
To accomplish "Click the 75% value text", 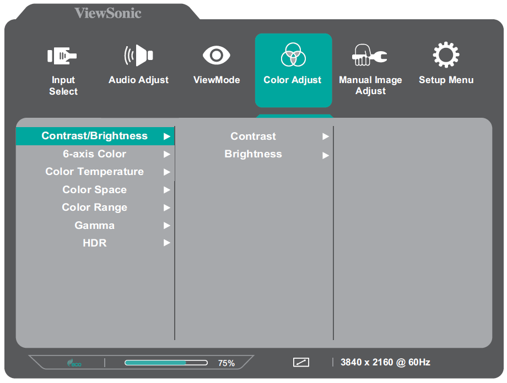I will tap(226, 363).
